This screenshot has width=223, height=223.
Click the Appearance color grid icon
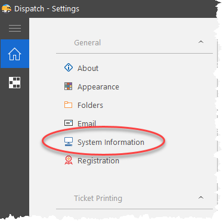(x=69, y=86)
